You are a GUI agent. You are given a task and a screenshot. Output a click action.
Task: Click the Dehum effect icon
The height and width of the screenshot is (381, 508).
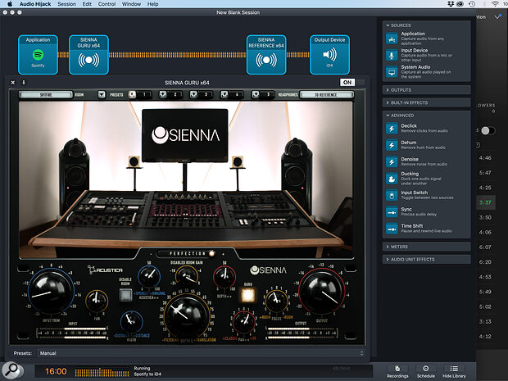coord(392,145)
